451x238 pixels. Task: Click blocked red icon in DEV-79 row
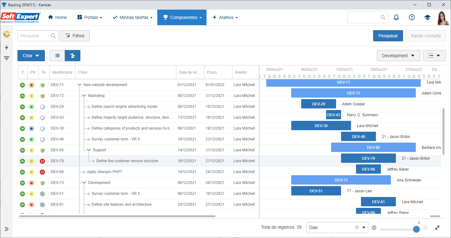click(42, 161)
